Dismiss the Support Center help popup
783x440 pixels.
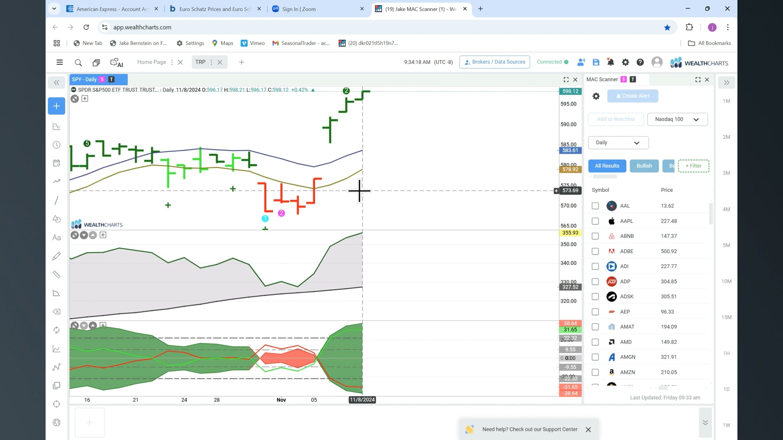click(588, 430)
